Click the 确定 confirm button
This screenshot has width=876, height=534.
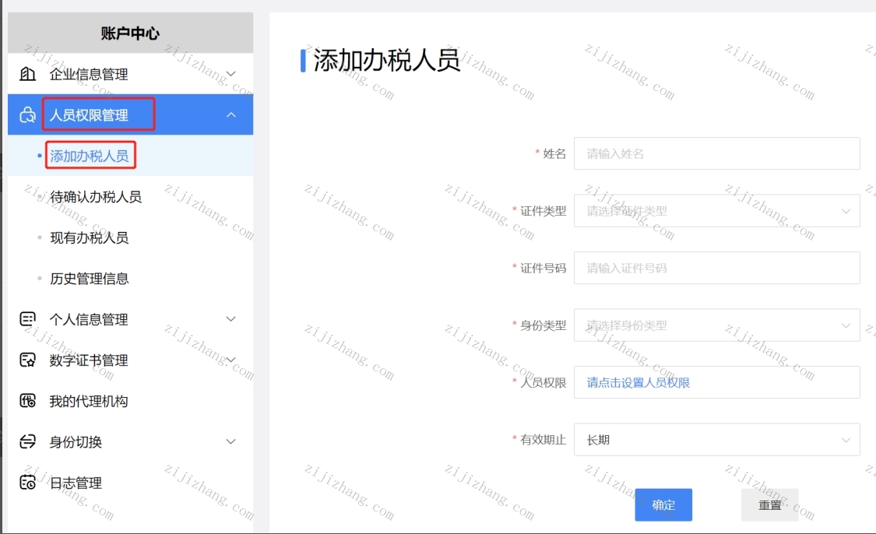(663, 505)
